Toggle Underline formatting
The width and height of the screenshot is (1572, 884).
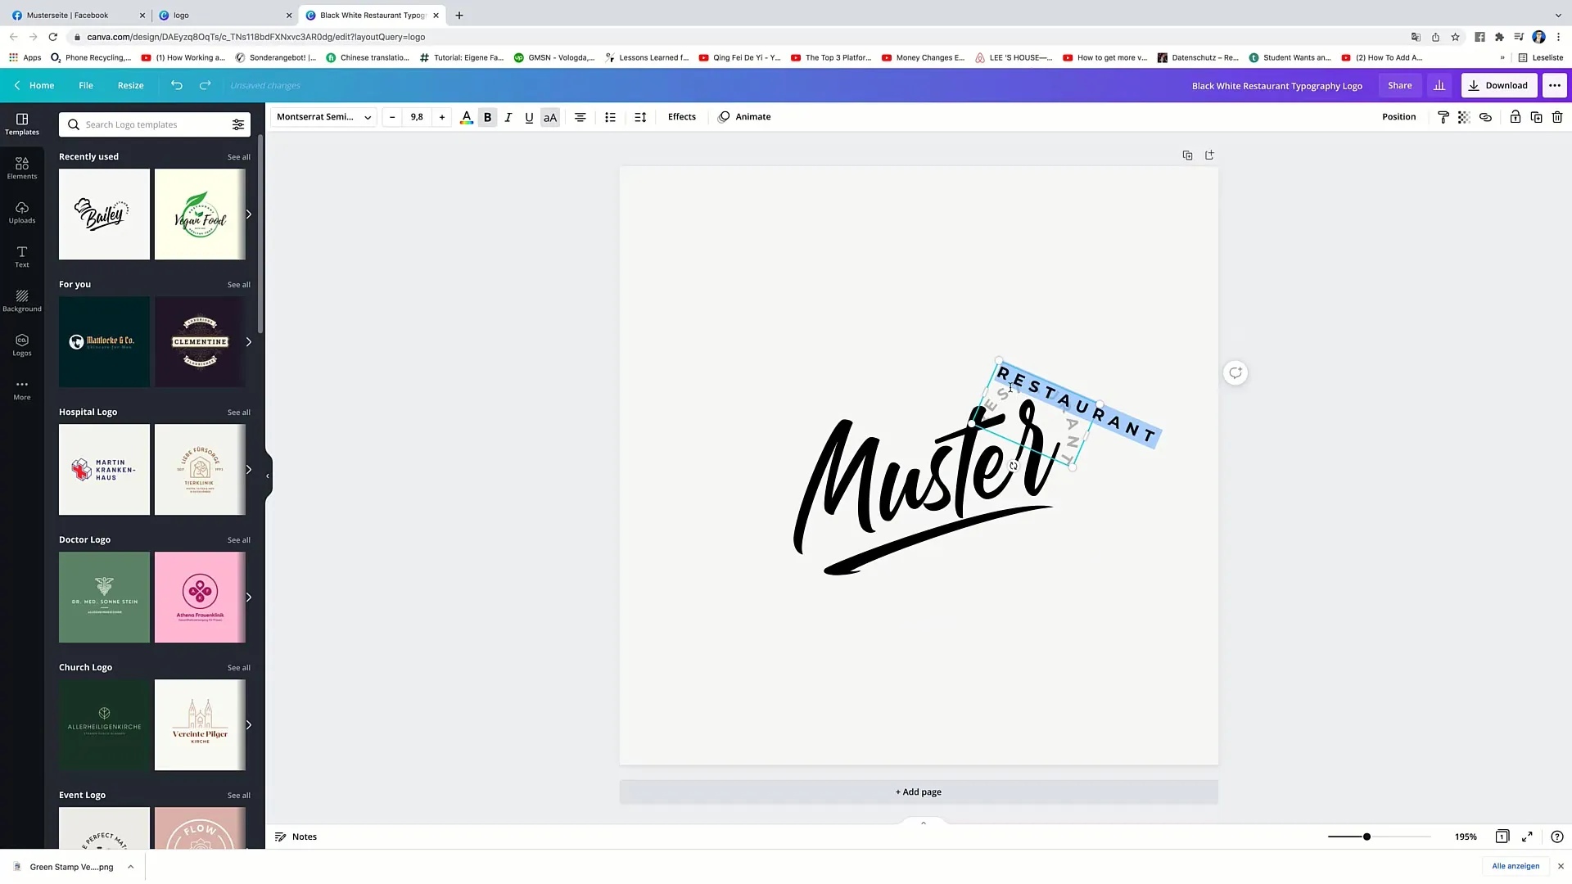(529, 117)
